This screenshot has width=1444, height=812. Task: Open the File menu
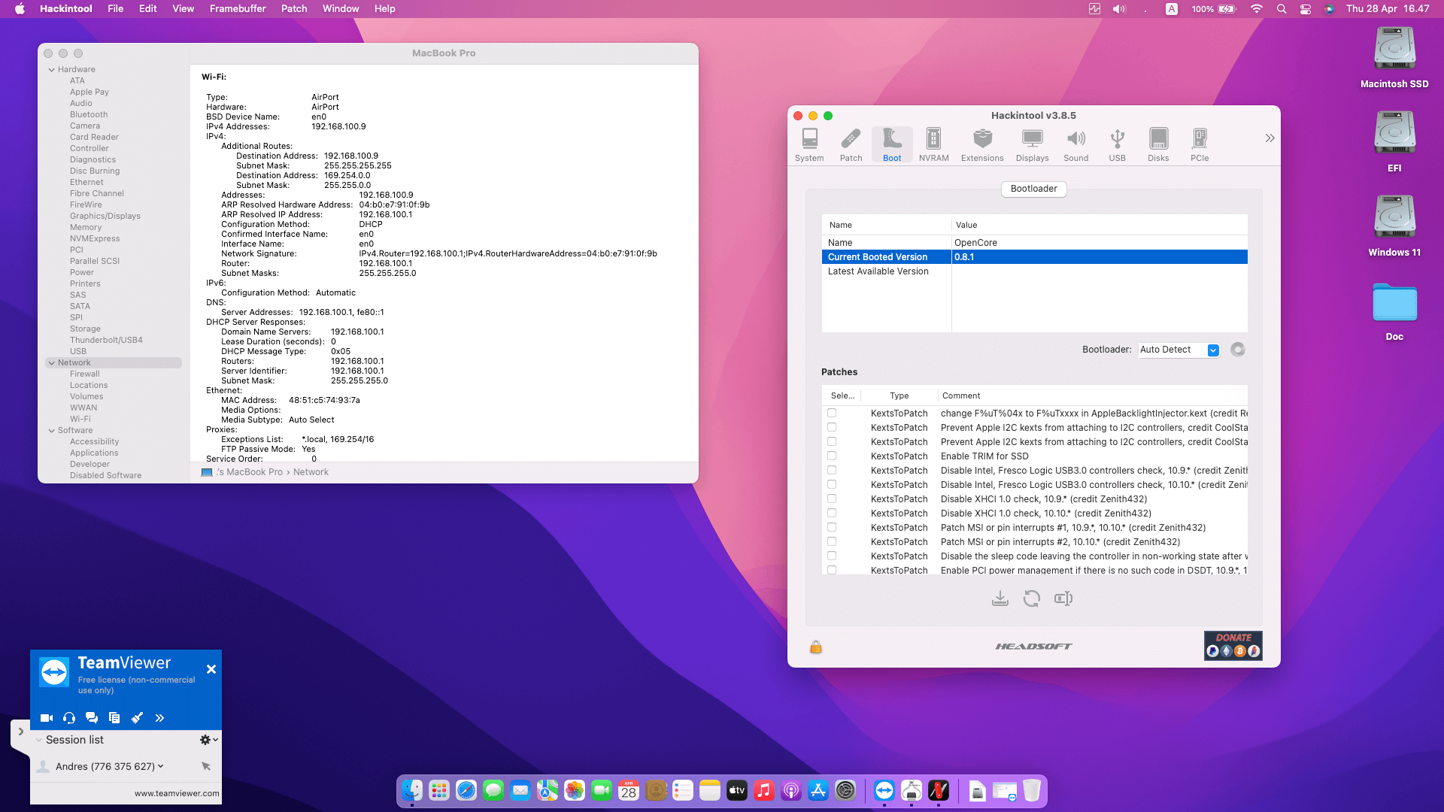115,9
